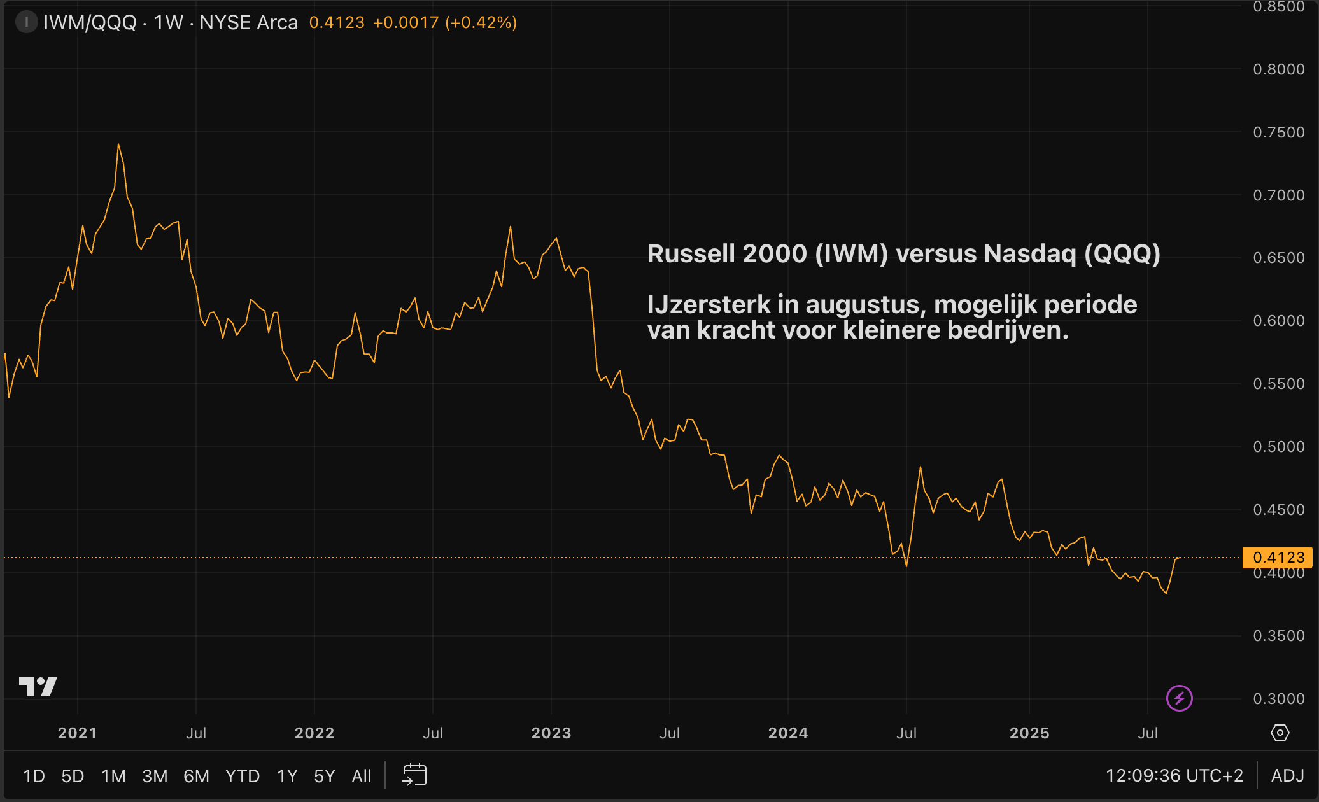
Task: Switch to 1M time range
Action: click(x=113, y=776)
